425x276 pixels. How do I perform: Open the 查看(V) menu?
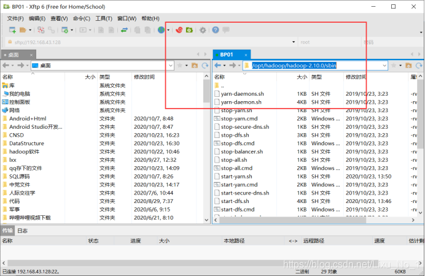(x=59, y=18)
